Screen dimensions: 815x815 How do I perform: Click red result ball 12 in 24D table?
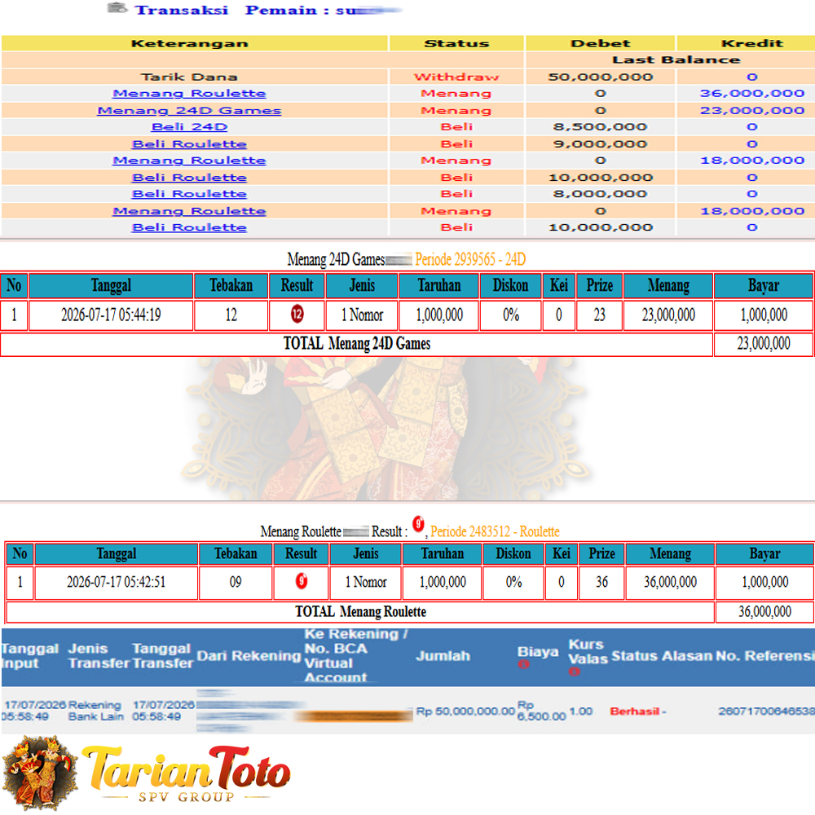click(x=297, y=314)
